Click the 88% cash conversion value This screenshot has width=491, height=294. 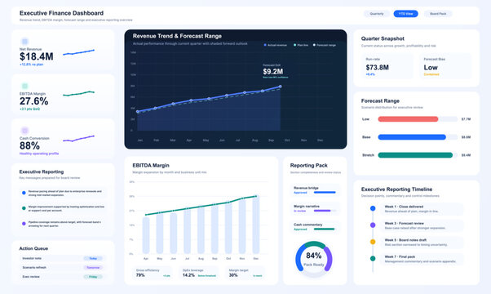coord(29,145)
